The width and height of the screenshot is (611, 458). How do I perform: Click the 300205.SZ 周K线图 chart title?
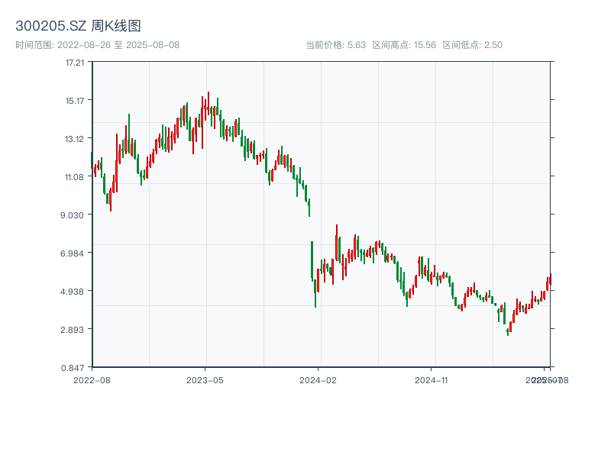[78, 27]
